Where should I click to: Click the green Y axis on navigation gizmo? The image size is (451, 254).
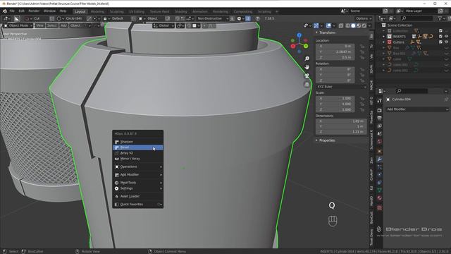306,46
